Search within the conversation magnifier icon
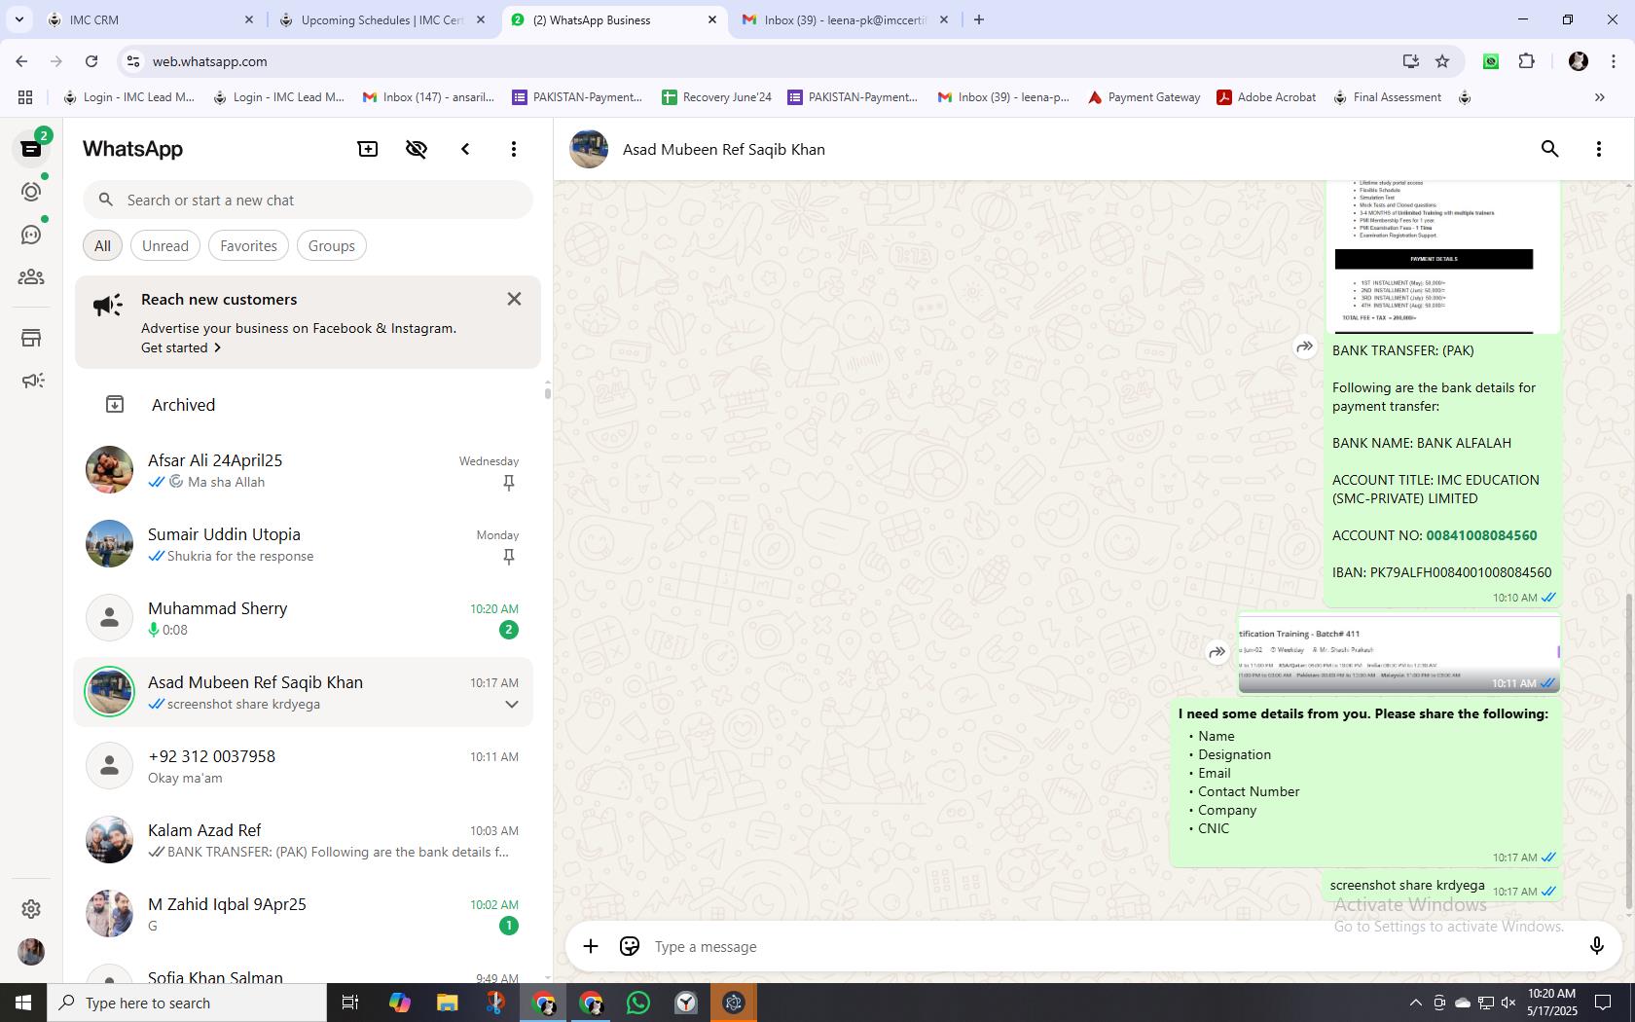Image resolution: width=1635 pixels, height=1022 pixels. click(x=1549, y=149)
